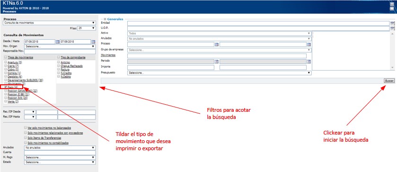Click into the field beside the Movimientos link
Image resolution: width=397 pixels, height=172 pixels.
217,56
